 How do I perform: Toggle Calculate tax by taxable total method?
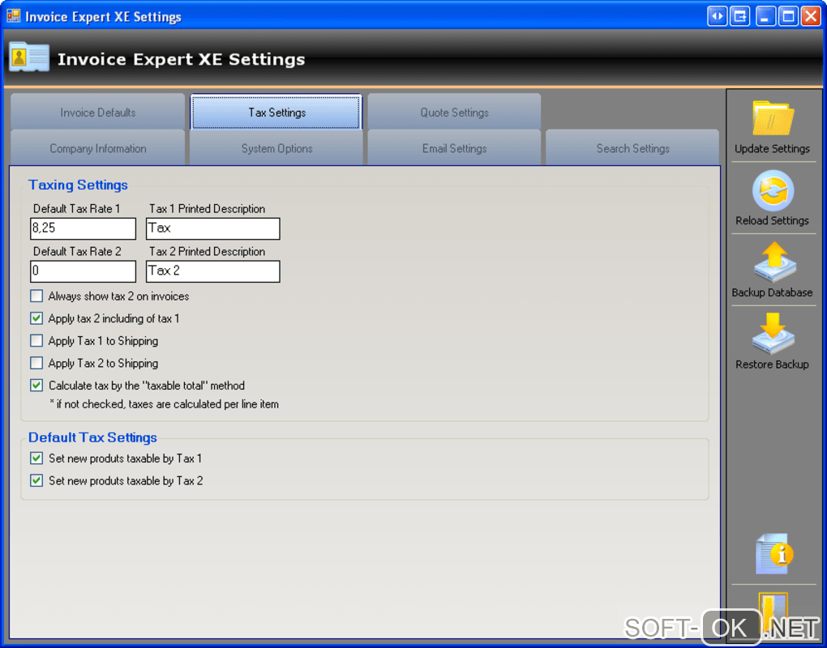coord(36,385)
